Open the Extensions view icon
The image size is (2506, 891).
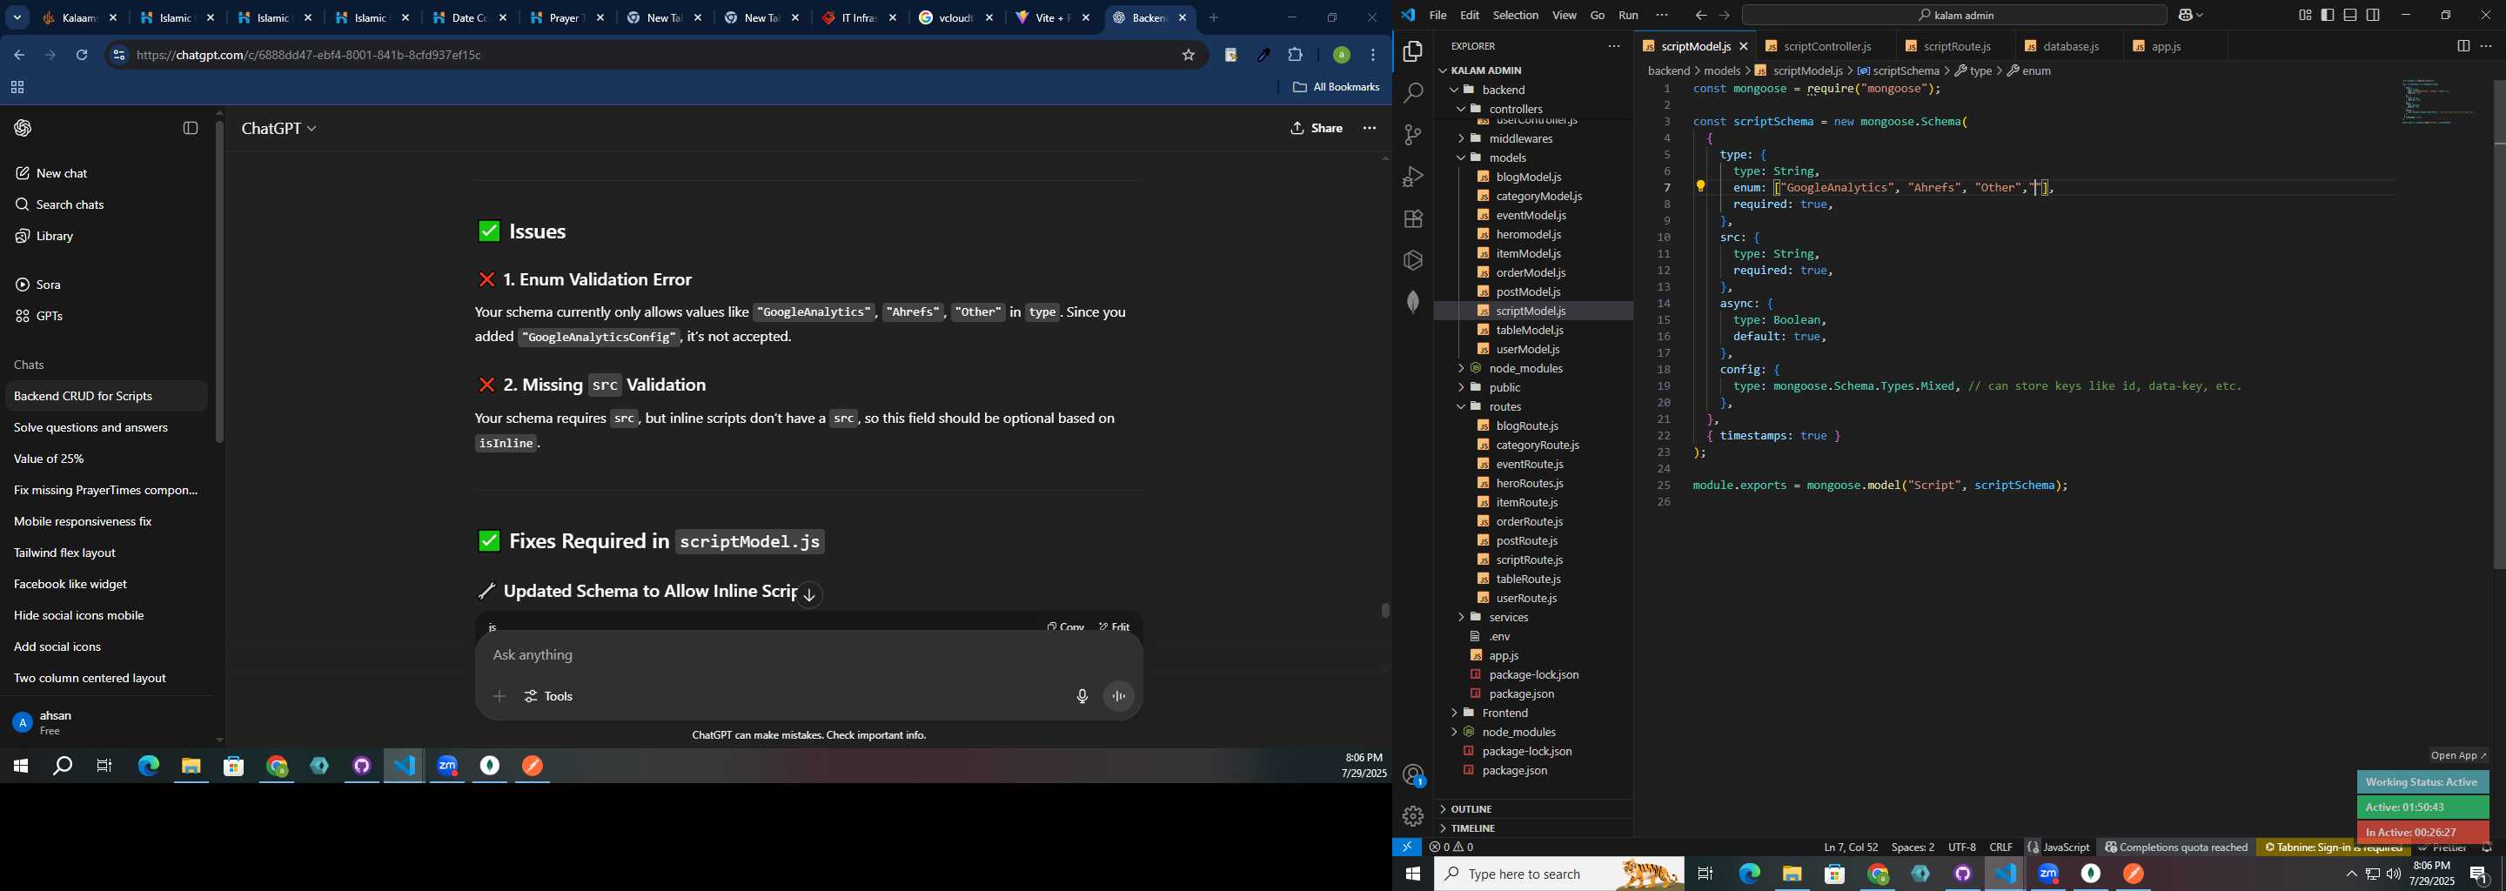pos(1412,219)
